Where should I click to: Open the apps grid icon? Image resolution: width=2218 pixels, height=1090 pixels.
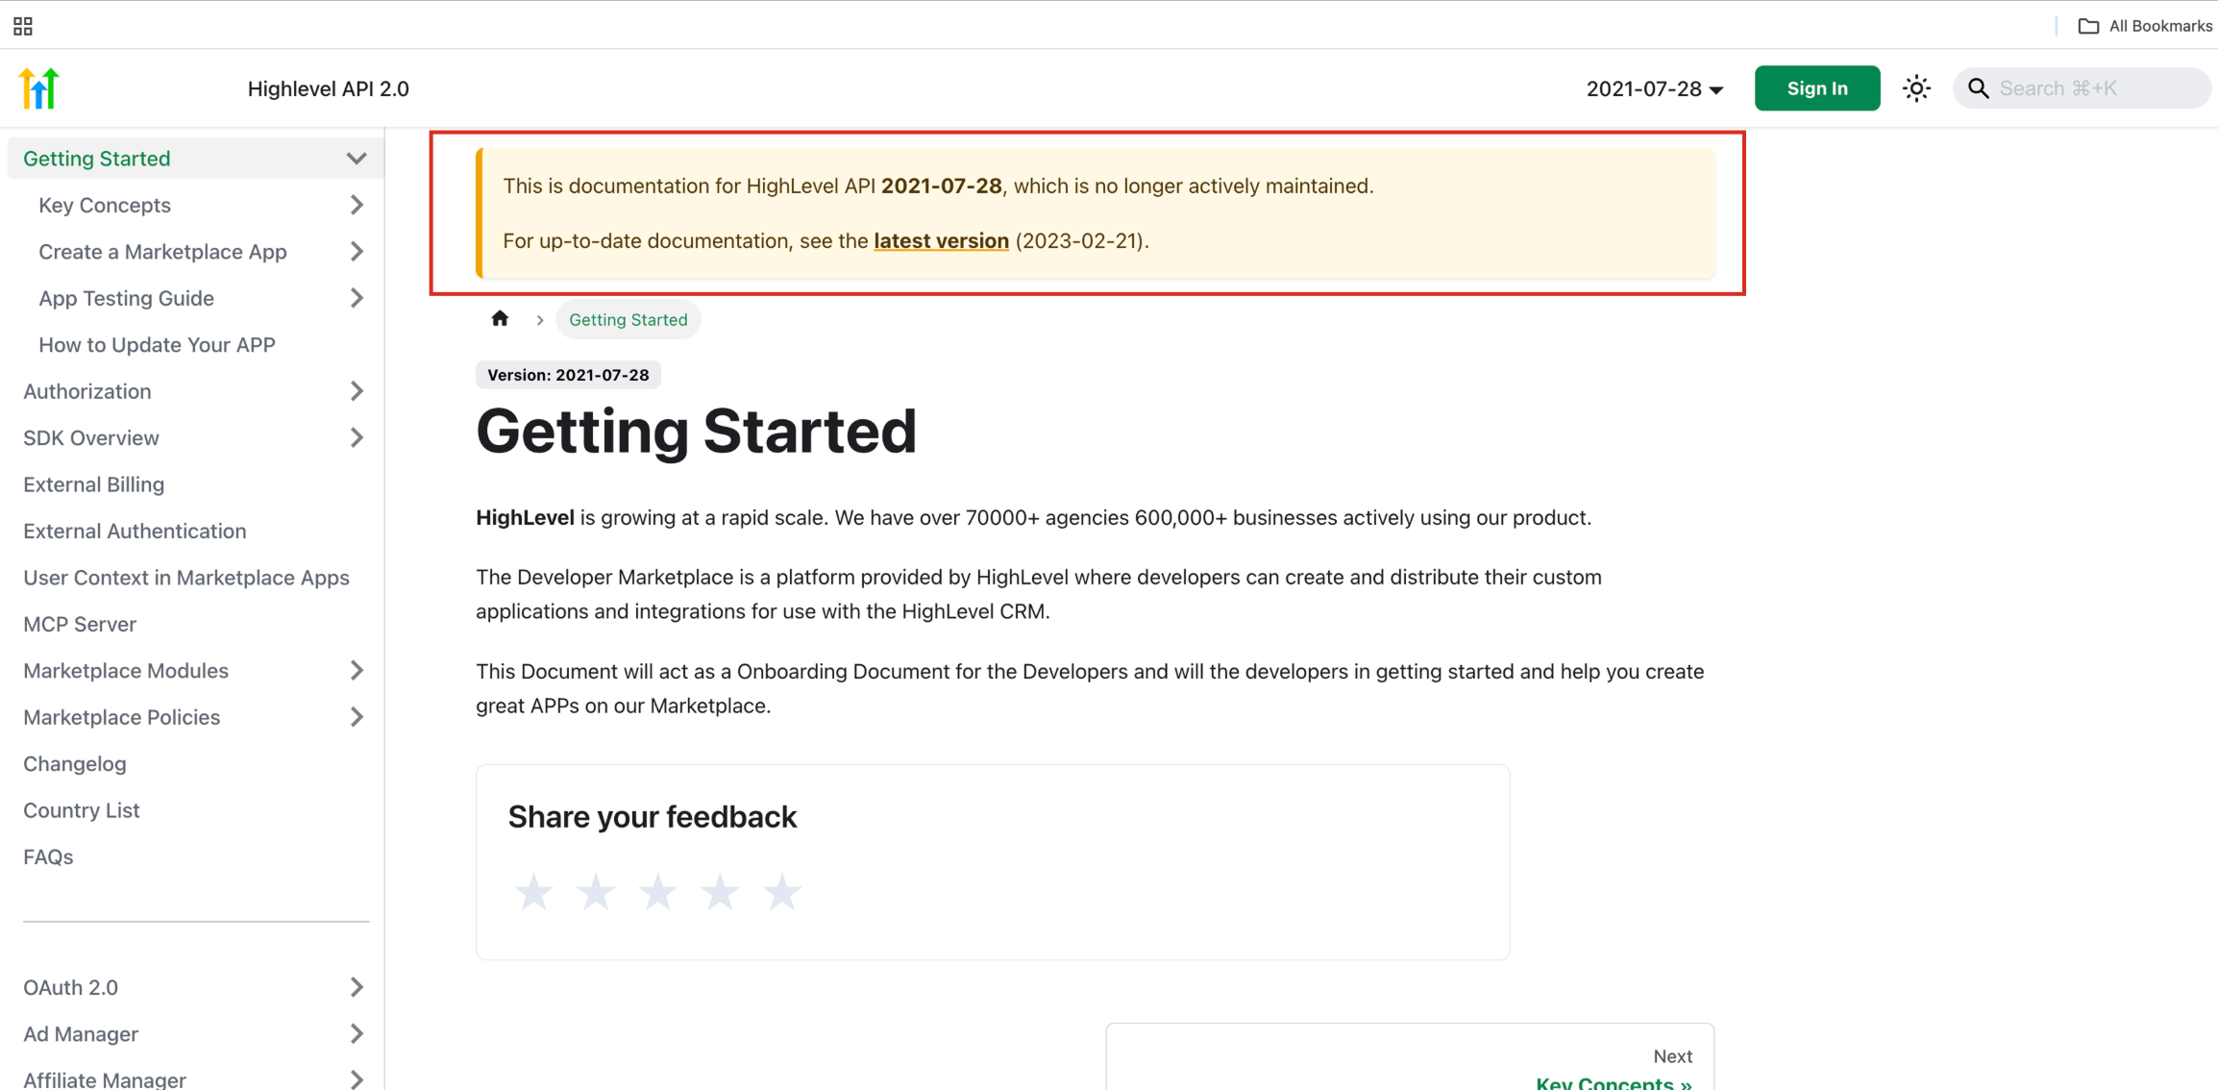point(23,26)
